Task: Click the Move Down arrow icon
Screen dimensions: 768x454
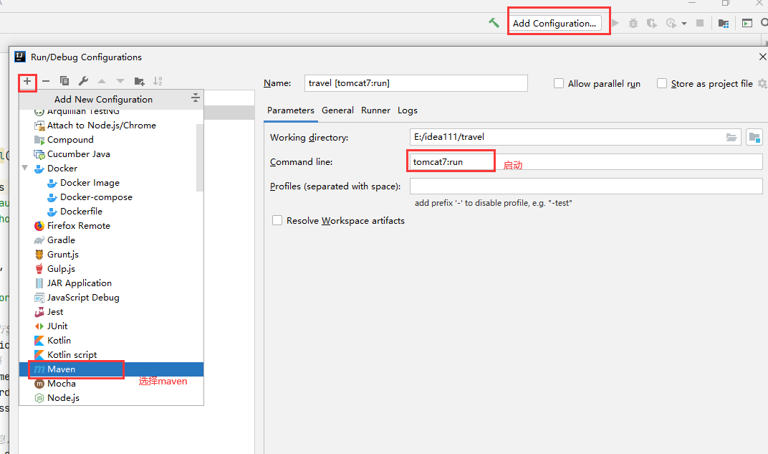Action: tap(120, 81)
